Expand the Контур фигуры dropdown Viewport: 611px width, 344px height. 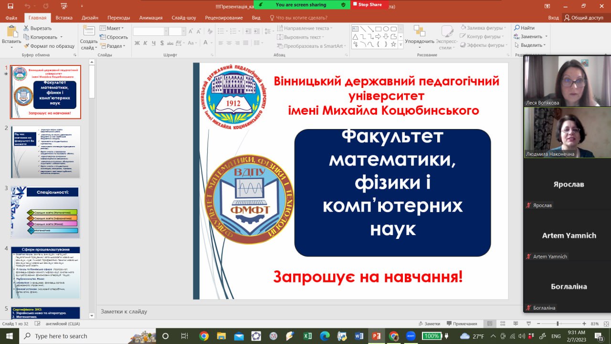tap(483, 37)
